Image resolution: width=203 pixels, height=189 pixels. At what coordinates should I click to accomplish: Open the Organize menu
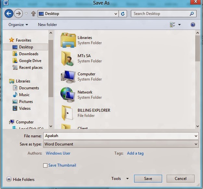tap(18, 25)
